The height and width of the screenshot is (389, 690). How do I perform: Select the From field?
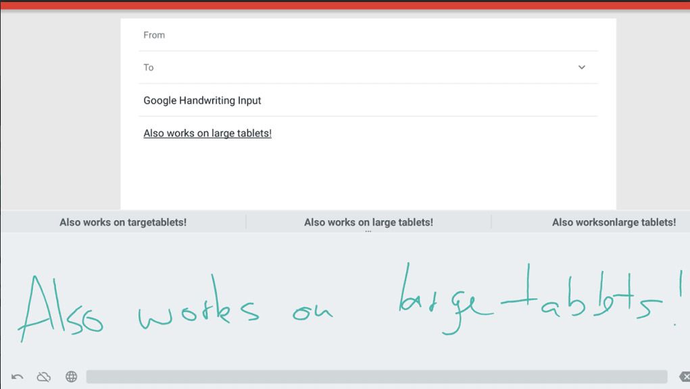tap(368, 35)
